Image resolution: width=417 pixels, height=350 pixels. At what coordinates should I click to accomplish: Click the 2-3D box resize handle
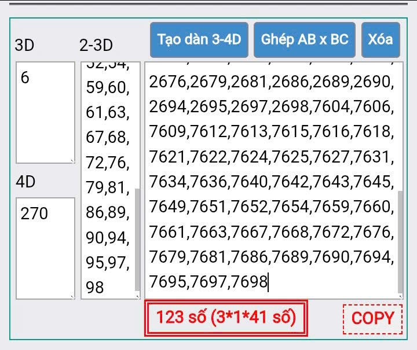137,297
